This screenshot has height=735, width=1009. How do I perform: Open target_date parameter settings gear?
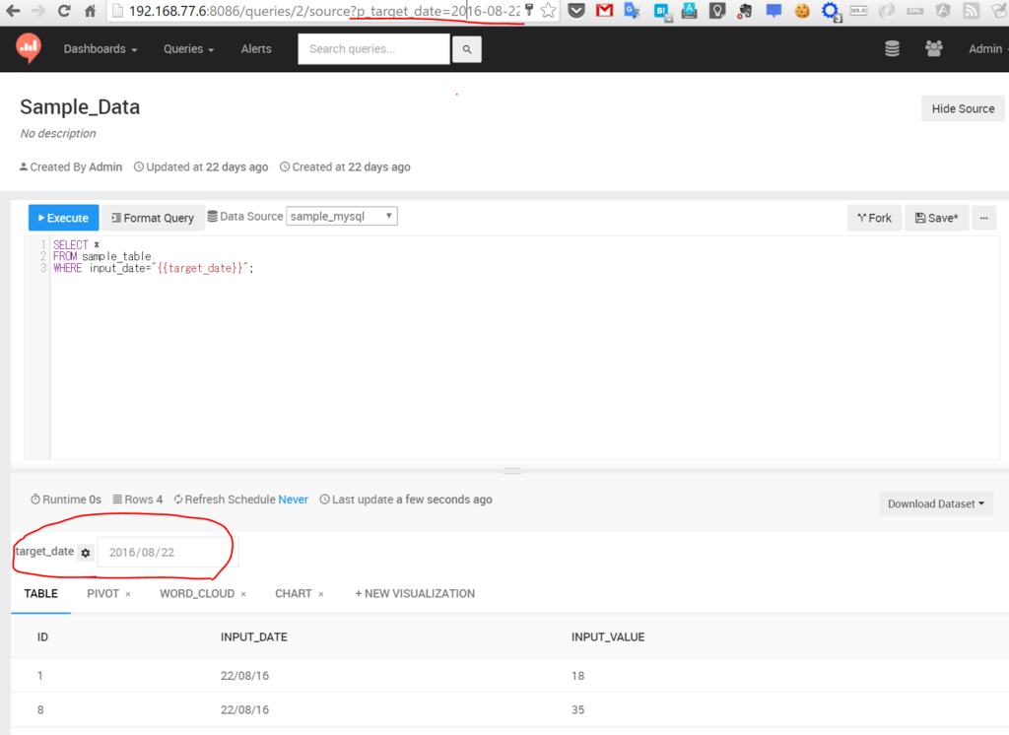click(86, 552)
